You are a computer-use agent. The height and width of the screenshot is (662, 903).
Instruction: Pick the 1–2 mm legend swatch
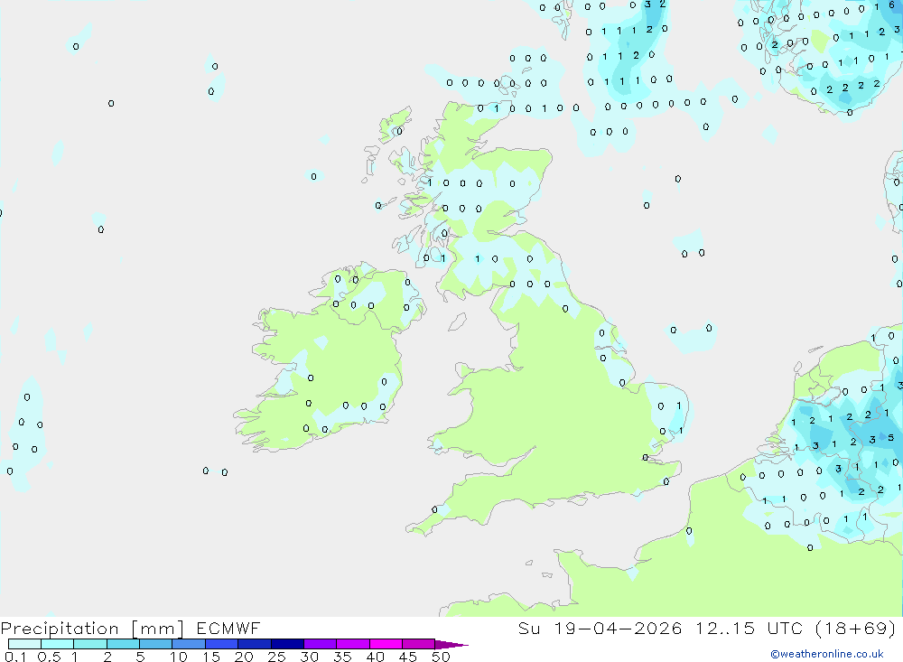point(90,644)
